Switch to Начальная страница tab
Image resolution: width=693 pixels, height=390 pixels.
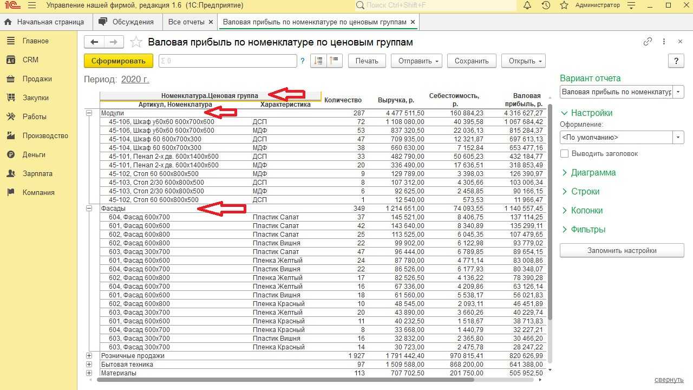45,22
